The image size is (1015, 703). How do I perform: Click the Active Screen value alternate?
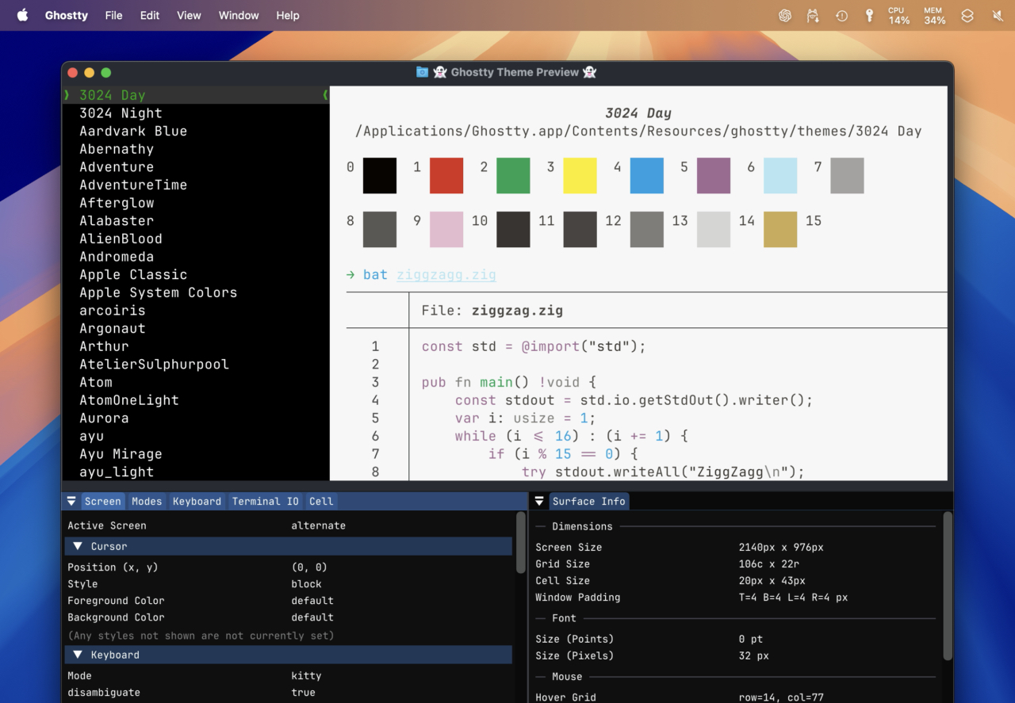tap(318, 525)
